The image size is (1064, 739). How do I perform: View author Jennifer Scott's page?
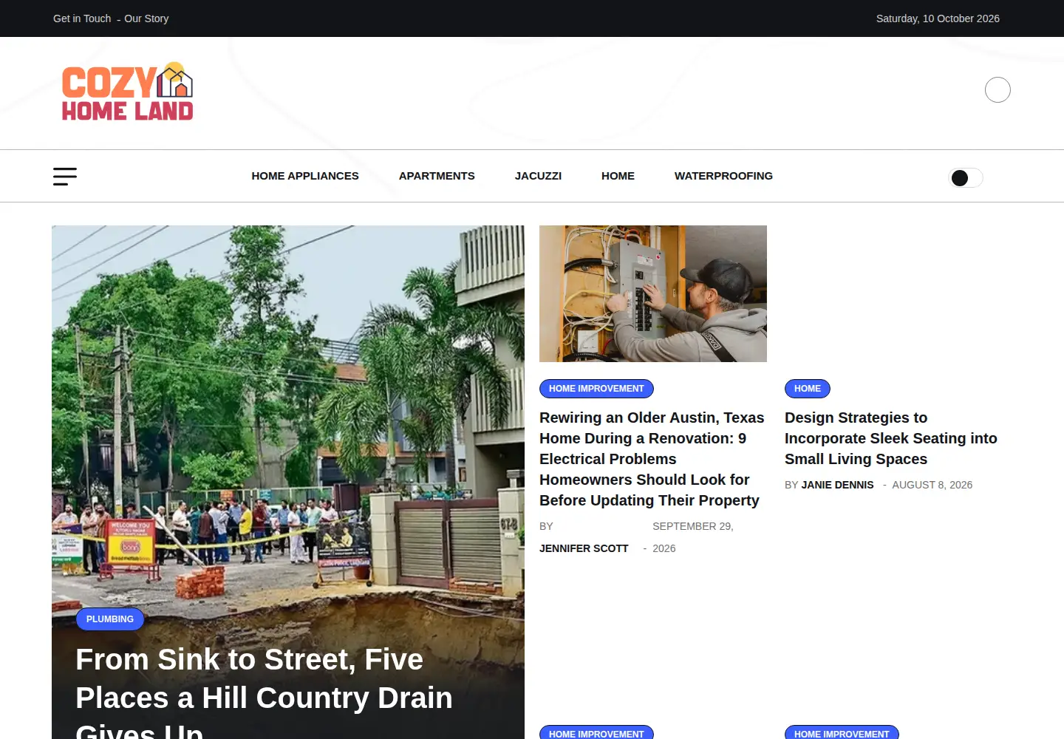pyautogui.click(x=584, y=548)
